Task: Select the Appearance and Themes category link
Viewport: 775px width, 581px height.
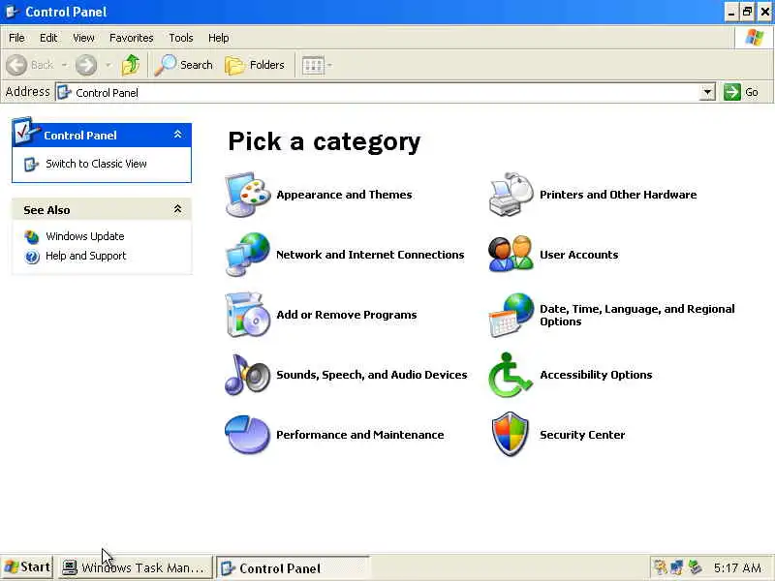Action: [x=344, y=195]
